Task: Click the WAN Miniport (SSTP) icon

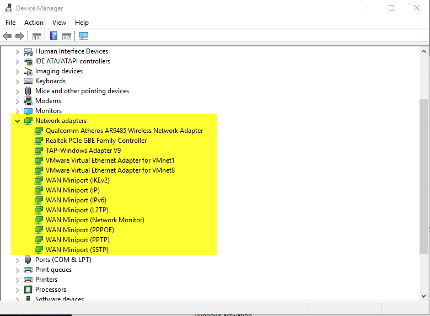Action: tap(39, 250)
